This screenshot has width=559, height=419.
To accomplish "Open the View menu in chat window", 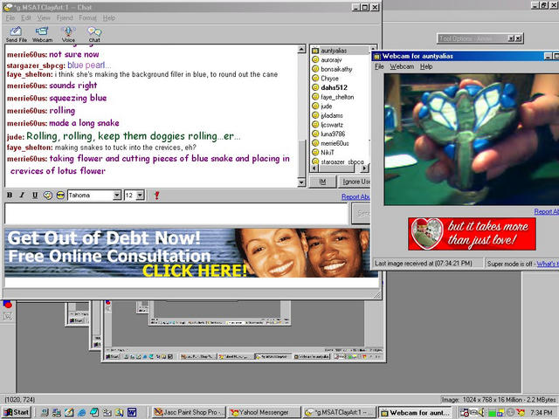I will point(44,17).
